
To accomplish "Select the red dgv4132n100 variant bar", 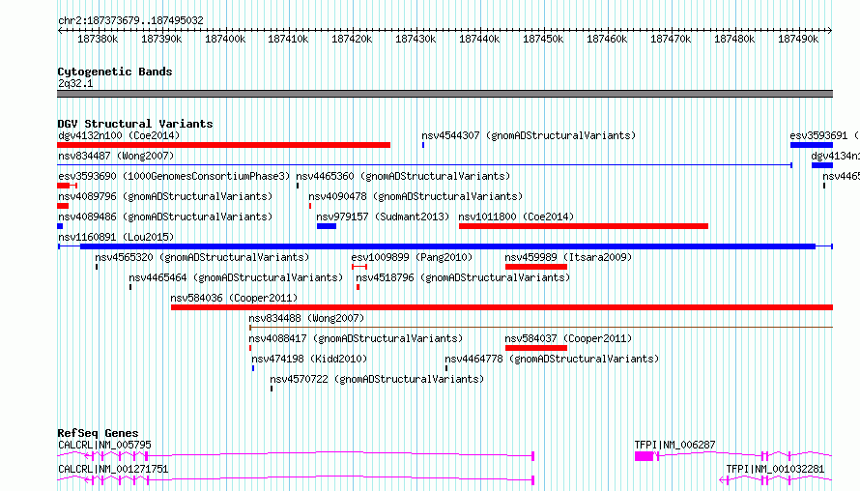I will coord(224,145).
